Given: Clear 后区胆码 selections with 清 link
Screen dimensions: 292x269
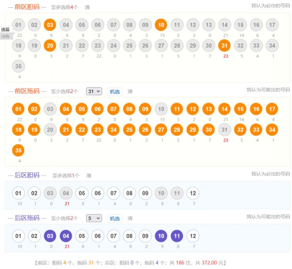Looking at the screenshot, I should point(89,175).
